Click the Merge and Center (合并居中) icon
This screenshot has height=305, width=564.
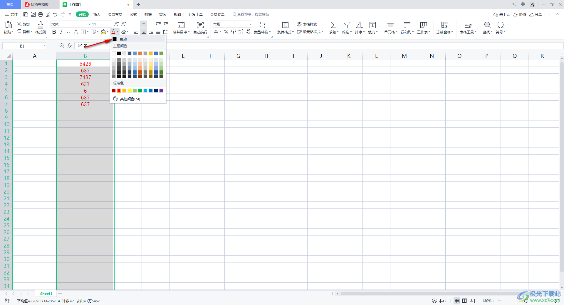(181, 25)
